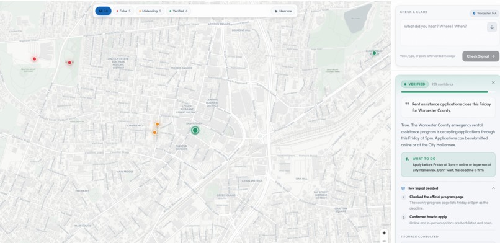Click the '1 SOURCE CONSULTED' heading
Screen dimensions: 500x243
click(419, 237)
